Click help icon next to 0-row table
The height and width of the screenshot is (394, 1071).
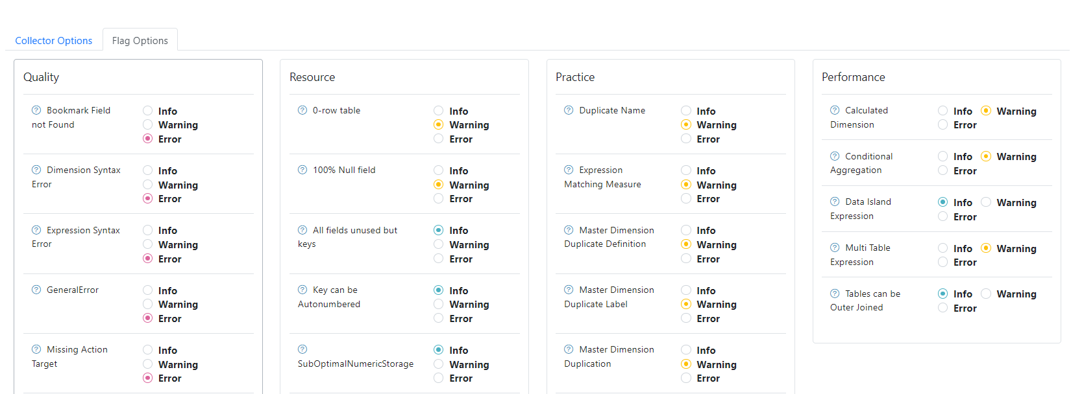pos(302,110)
